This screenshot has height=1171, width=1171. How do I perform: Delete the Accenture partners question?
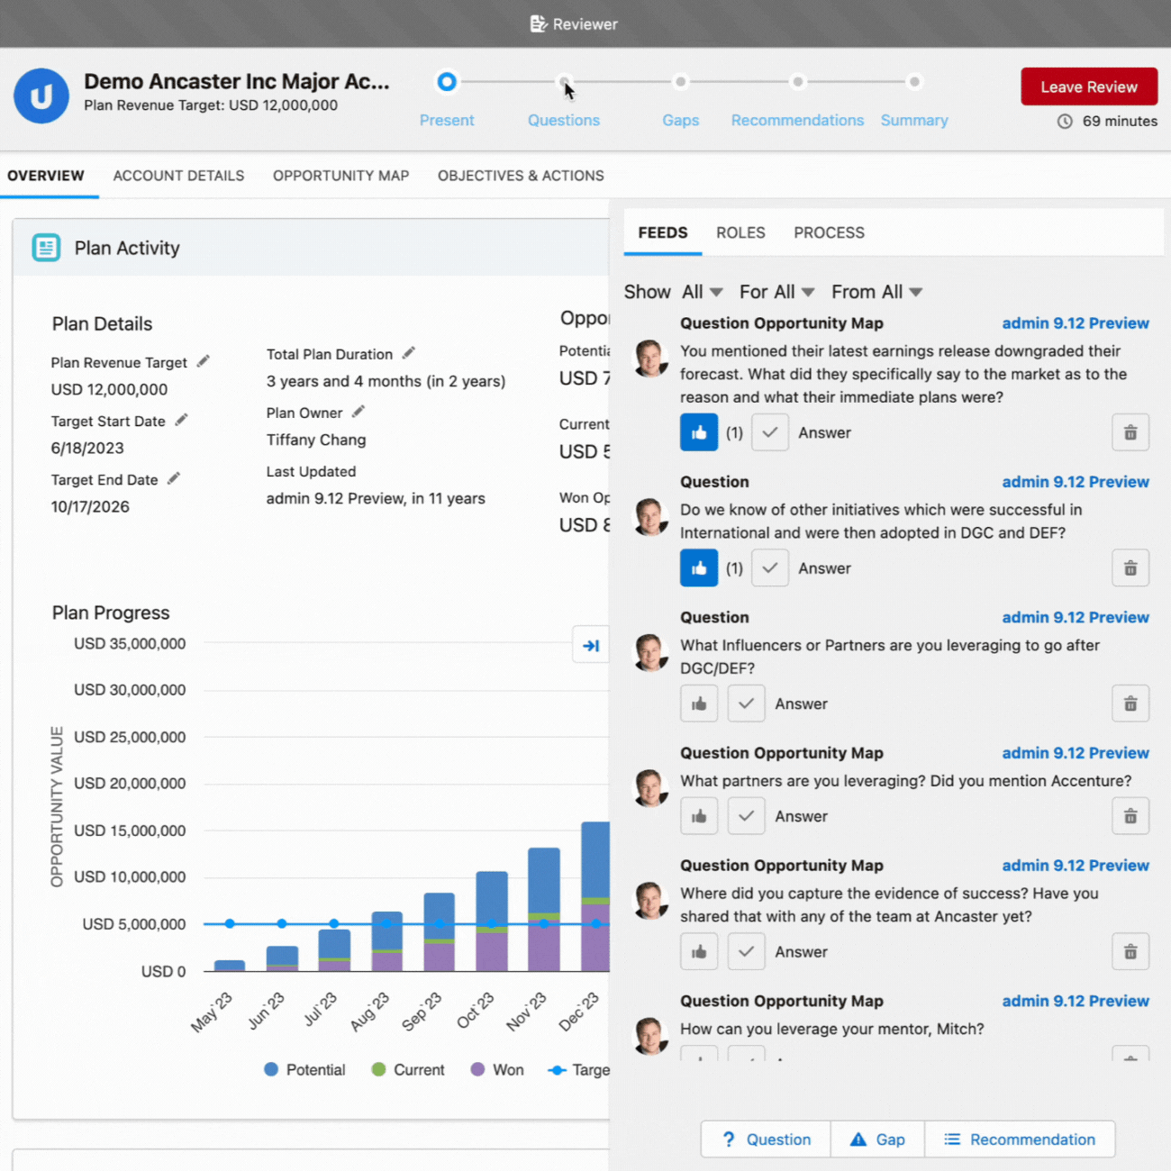click(x=1130, y=816)
